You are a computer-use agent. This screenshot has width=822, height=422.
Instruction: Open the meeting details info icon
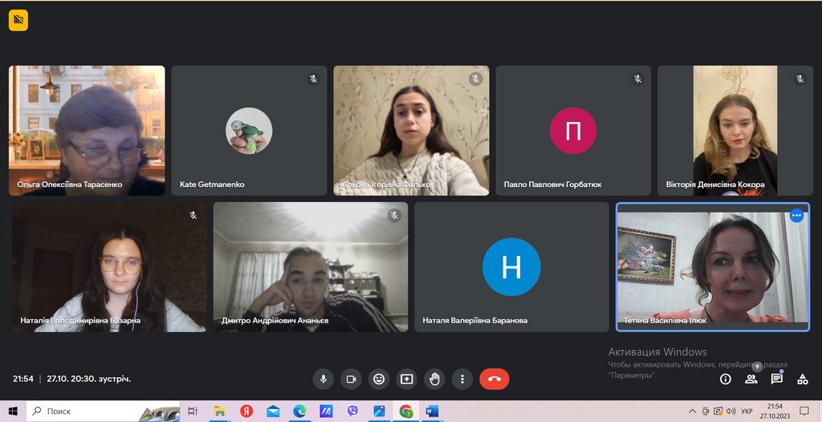(x=726, y=379)
